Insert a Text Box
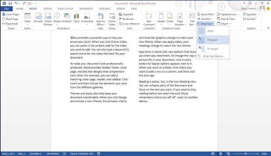This screenshot has height=156, width=271. point(192,19)
